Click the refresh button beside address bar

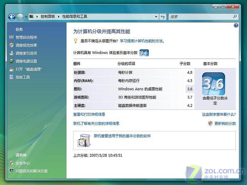click(163, 17)
